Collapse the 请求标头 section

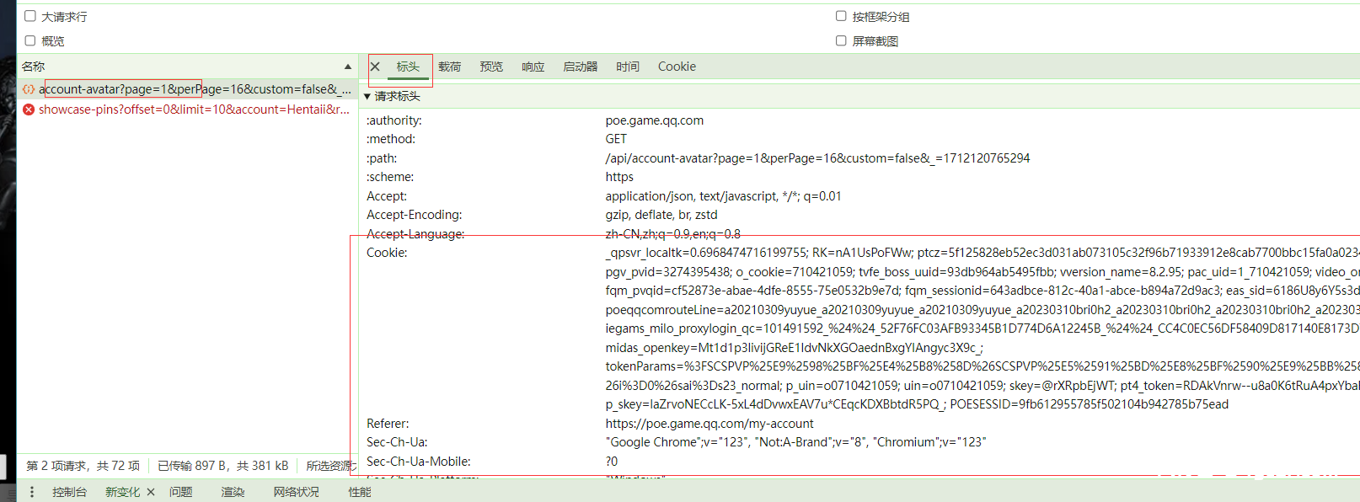[x=367, y=97]
